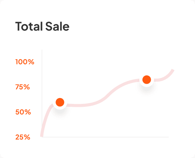
Task: Click the percent sign of the 100% label
Action: 31,62
